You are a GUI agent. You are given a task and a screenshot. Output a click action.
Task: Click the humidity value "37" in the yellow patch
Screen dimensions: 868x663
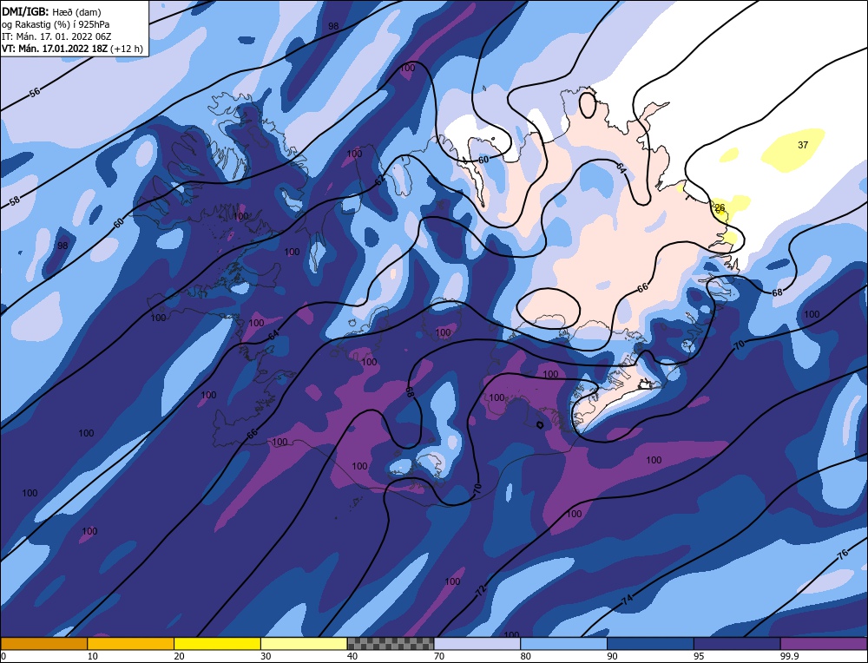803,145
